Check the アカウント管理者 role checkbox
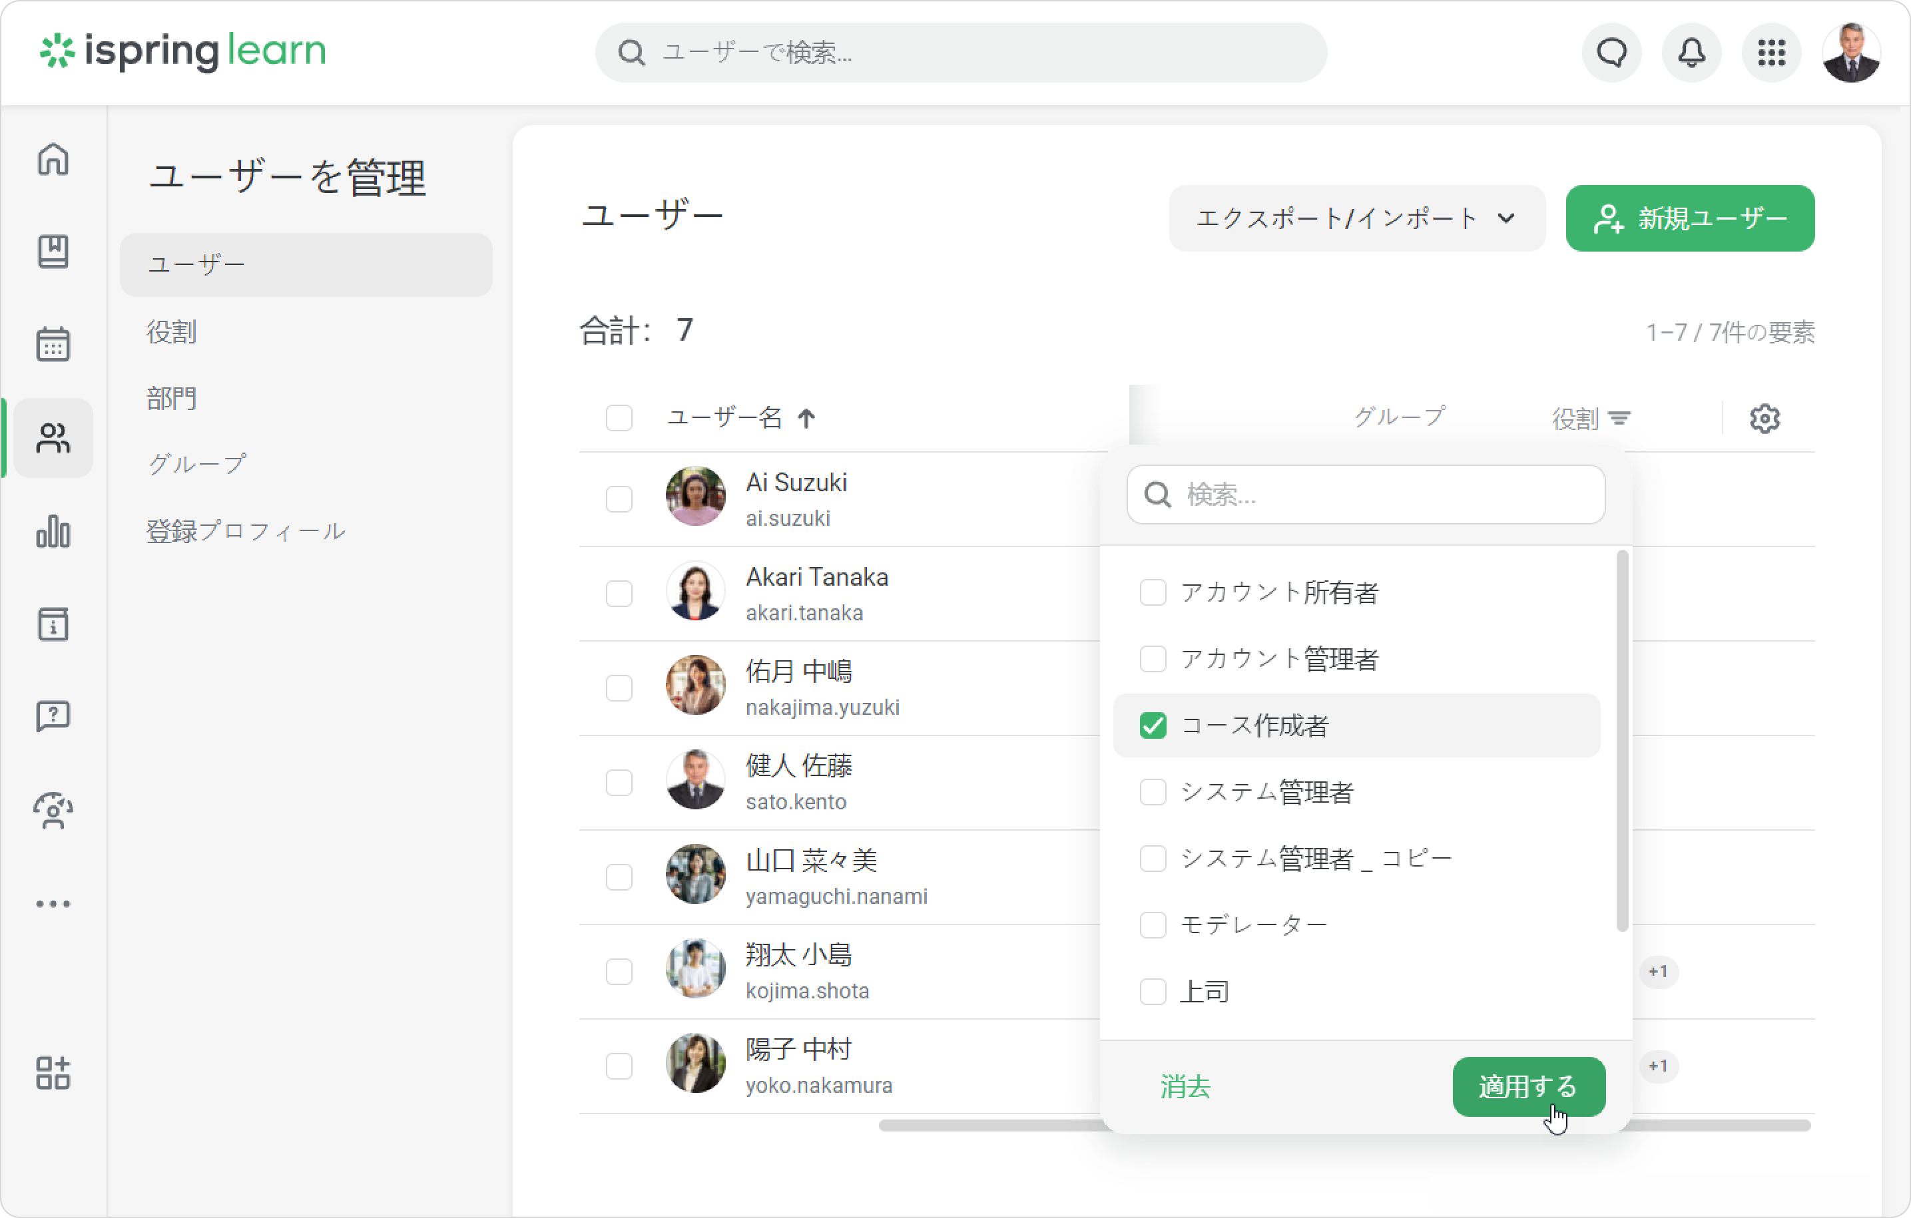The width and height of the screenshot is (1911, 1218). 1153,659
